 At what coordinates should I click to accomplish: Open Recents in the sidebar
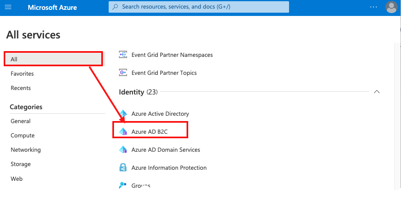pyautogui.click(x=21, y=88)
